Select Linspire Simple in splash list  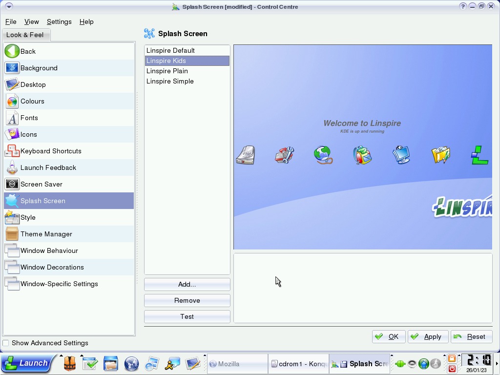pos(170,81)
